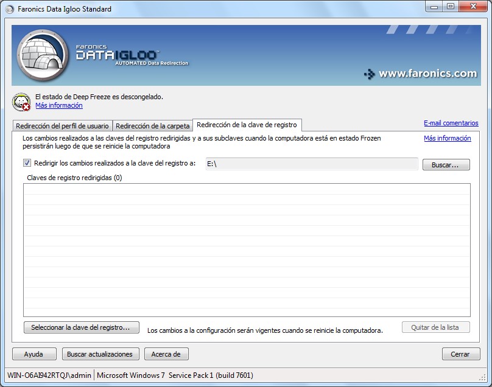Image resolution: width=492 pixels, height=387 pixels.
Task: Open Ayuda help button
Action: (x=34, y=354)
